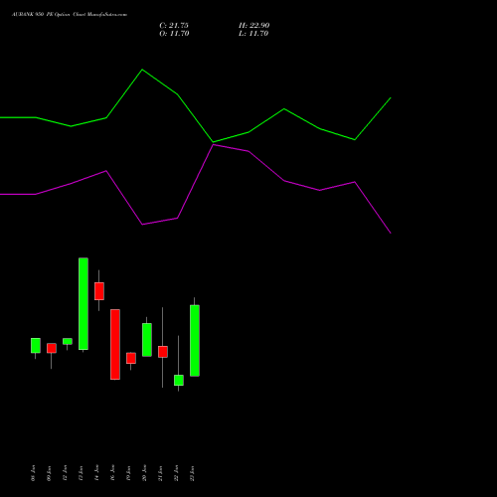The width and height of the screenshot is (497, 497).
Task: Select the red candlestick above 21 Jan
Action: (163, 352)
